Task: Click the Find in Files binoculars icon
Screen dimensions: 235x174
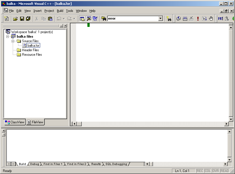Action: (x=169, y=19)
